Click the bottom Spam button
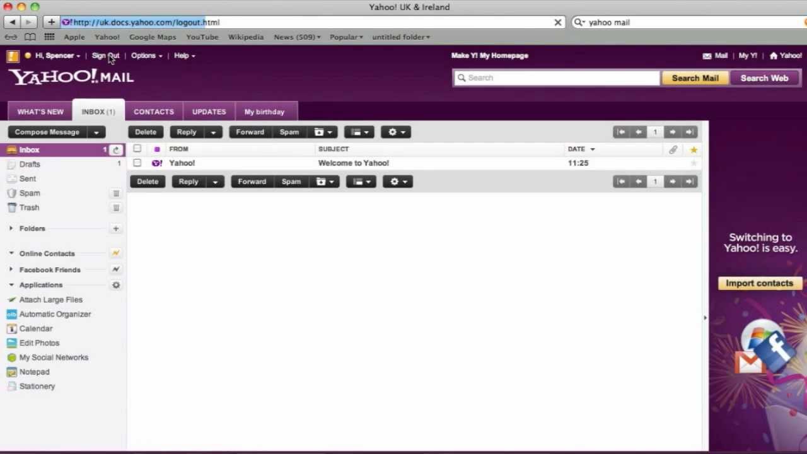 pos(291,182)
